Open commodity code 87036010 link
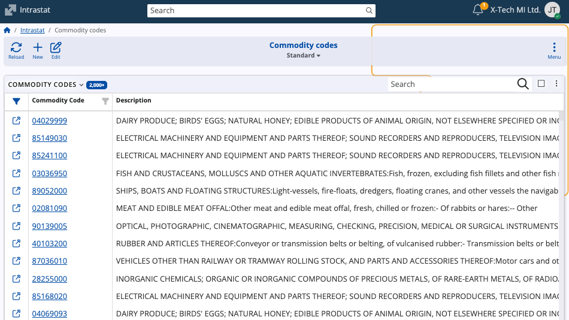This screenshot has width=569, height=320. [50, 261]
